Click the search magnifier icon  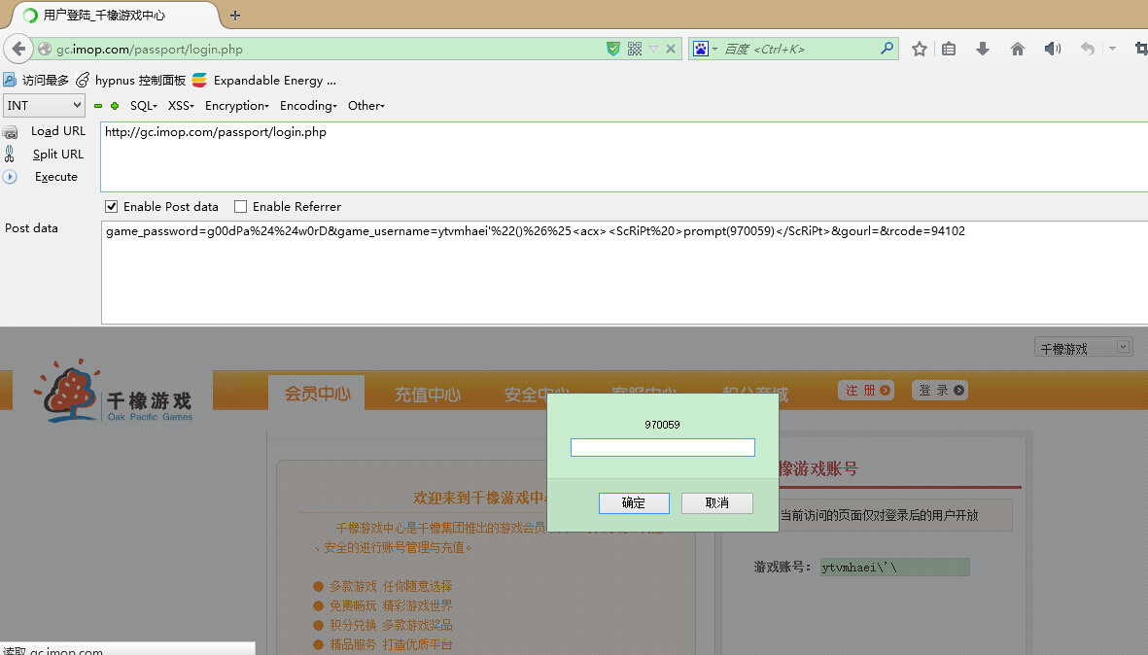pos(887,49)
